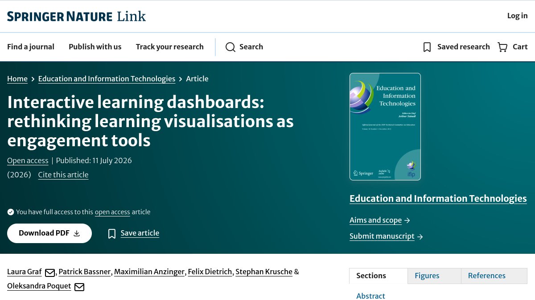Viewport: 535px width, 300px height.
Task: Open Track your research menu
Action: 170,47
